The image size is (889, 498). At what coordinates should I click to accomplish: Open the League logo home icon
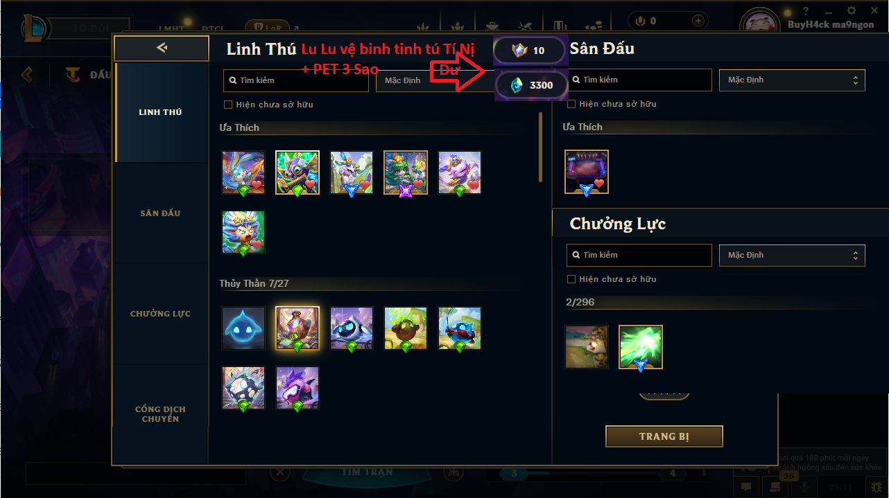33,28
